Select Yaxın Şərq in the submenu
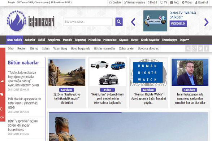 pyautogui.click(x=60, y=48)
